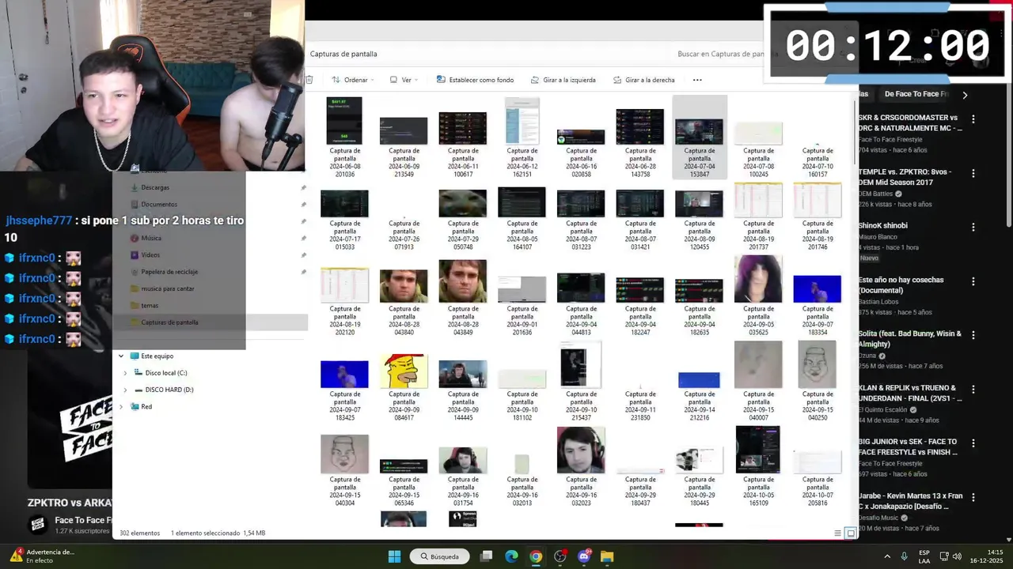Expand the Red network node
The width and height of the screenshot is (1013, 569).
point(121,407)
